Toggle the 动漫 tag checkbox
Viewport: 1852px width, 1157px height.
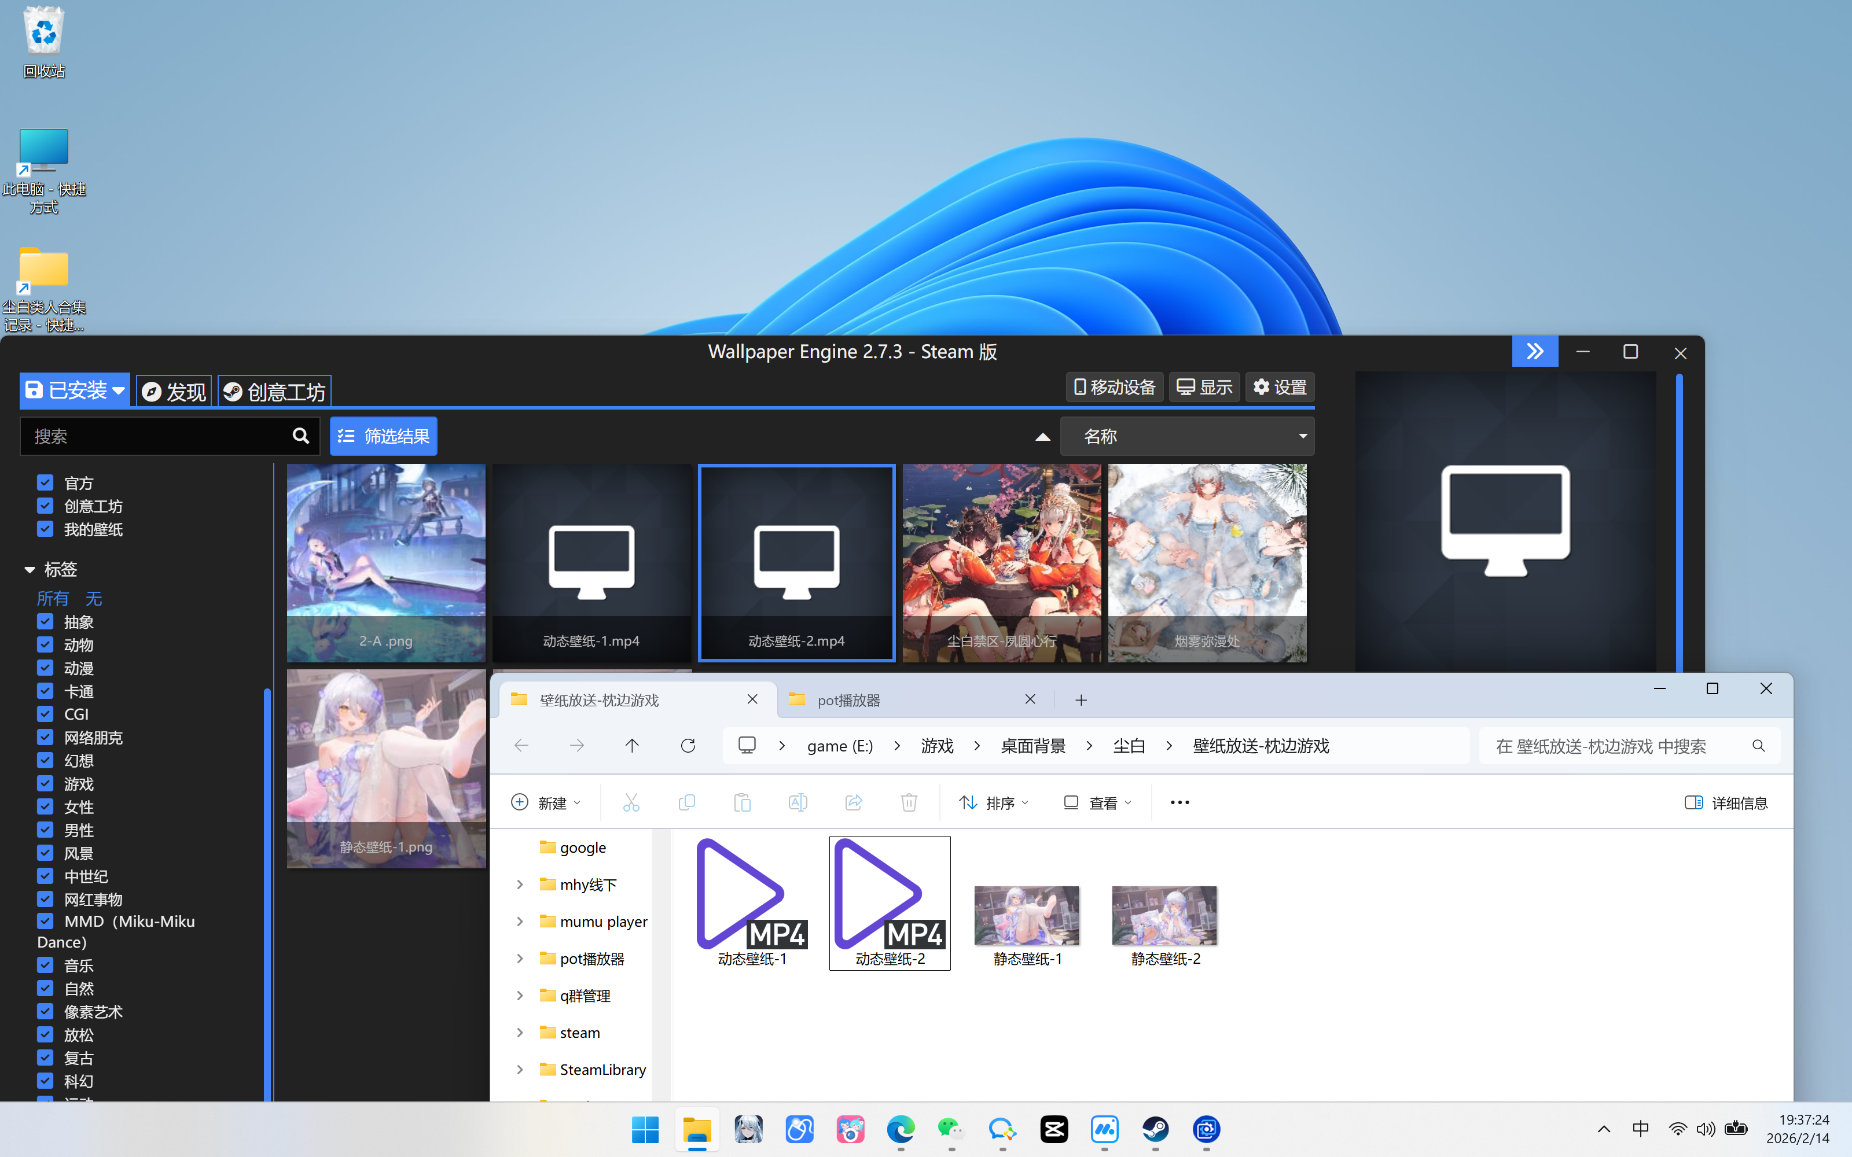point(45,668)
